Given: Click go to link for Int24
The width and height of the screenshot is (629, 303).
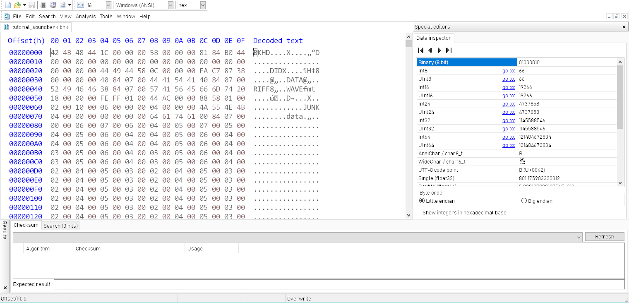Looking at the screenshot, I should tap(509, 104).
